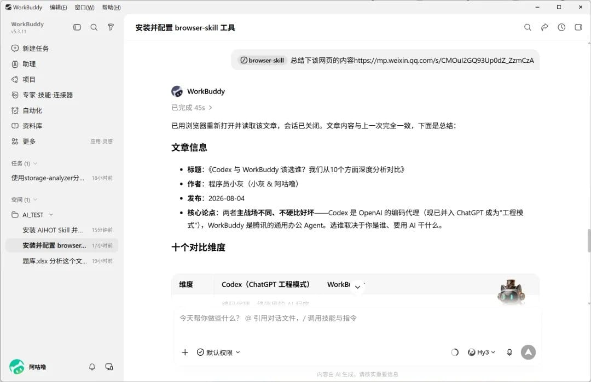Open the 编辑(E) menu
Image resolution: width=591 pixels, height=382 pixels.
pos(58,7)
